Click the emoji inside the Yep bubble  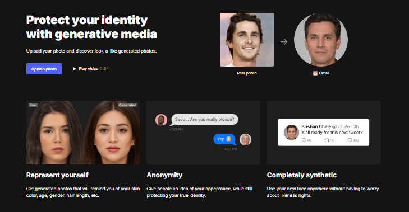pyautogui.click(x=229, y=139)
